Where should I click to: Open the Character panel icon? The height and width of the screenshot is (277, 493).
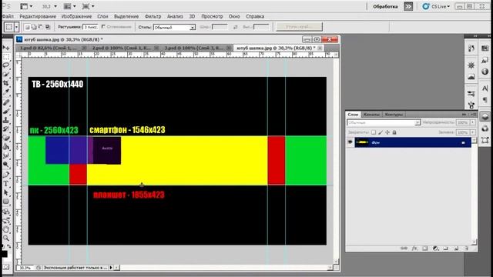pos(485,89)
